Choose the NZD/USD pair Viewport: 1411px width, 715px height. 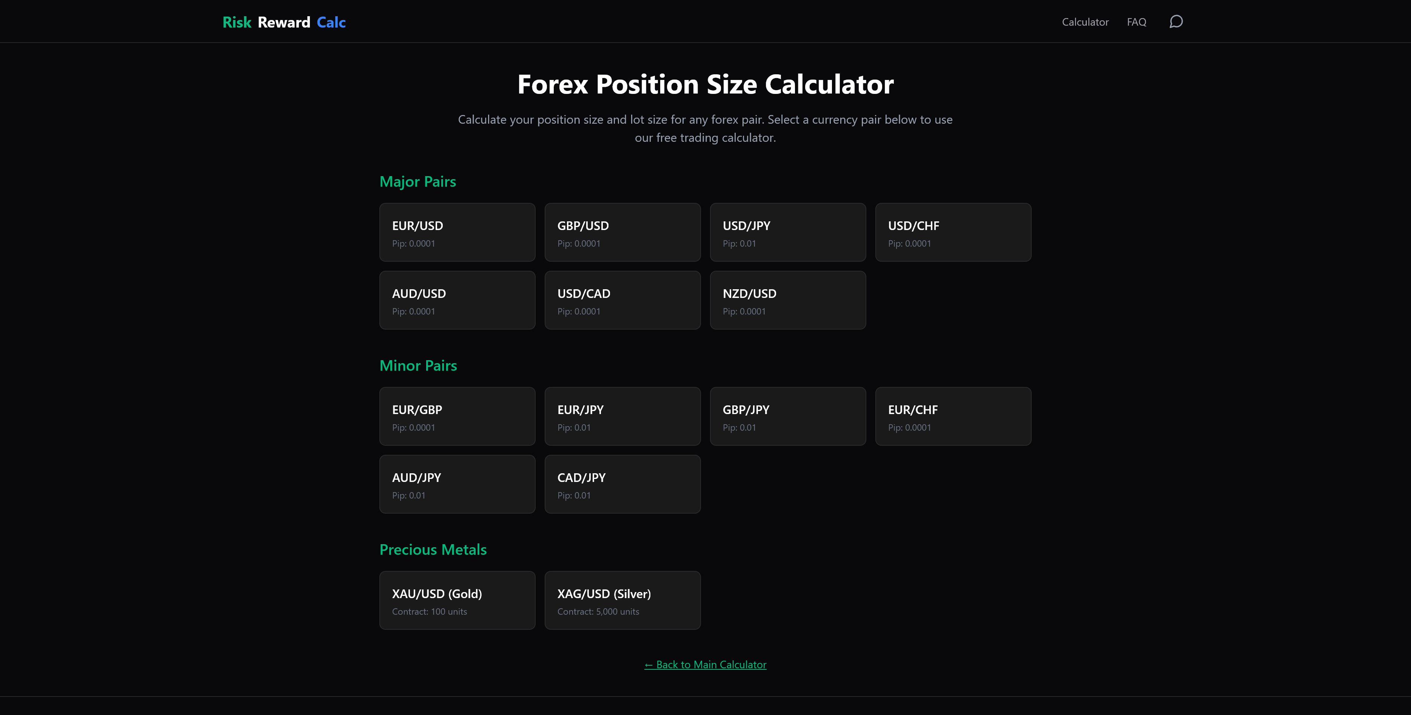(788, 300)
